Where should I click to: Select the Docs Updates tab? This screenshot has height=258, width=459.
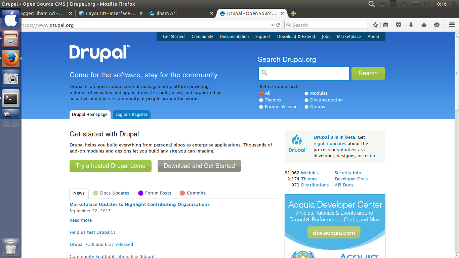pos(111,193)
